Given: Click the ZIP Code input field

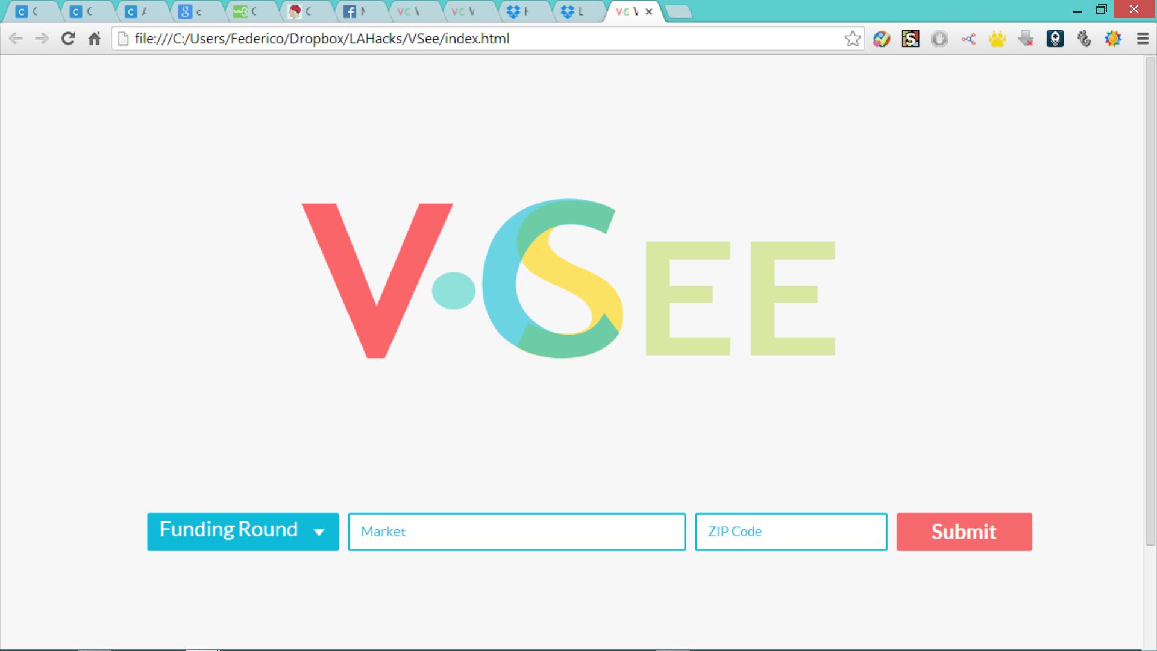Looking at the screenshot, I should [791, 532].
